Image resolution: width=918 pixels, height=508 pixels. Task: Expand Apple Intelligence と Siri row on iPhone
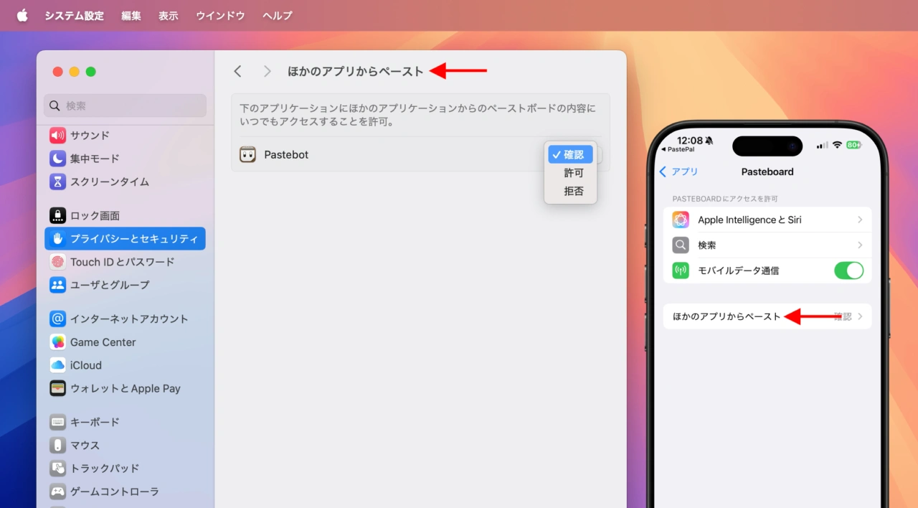[x=767, y=220]
